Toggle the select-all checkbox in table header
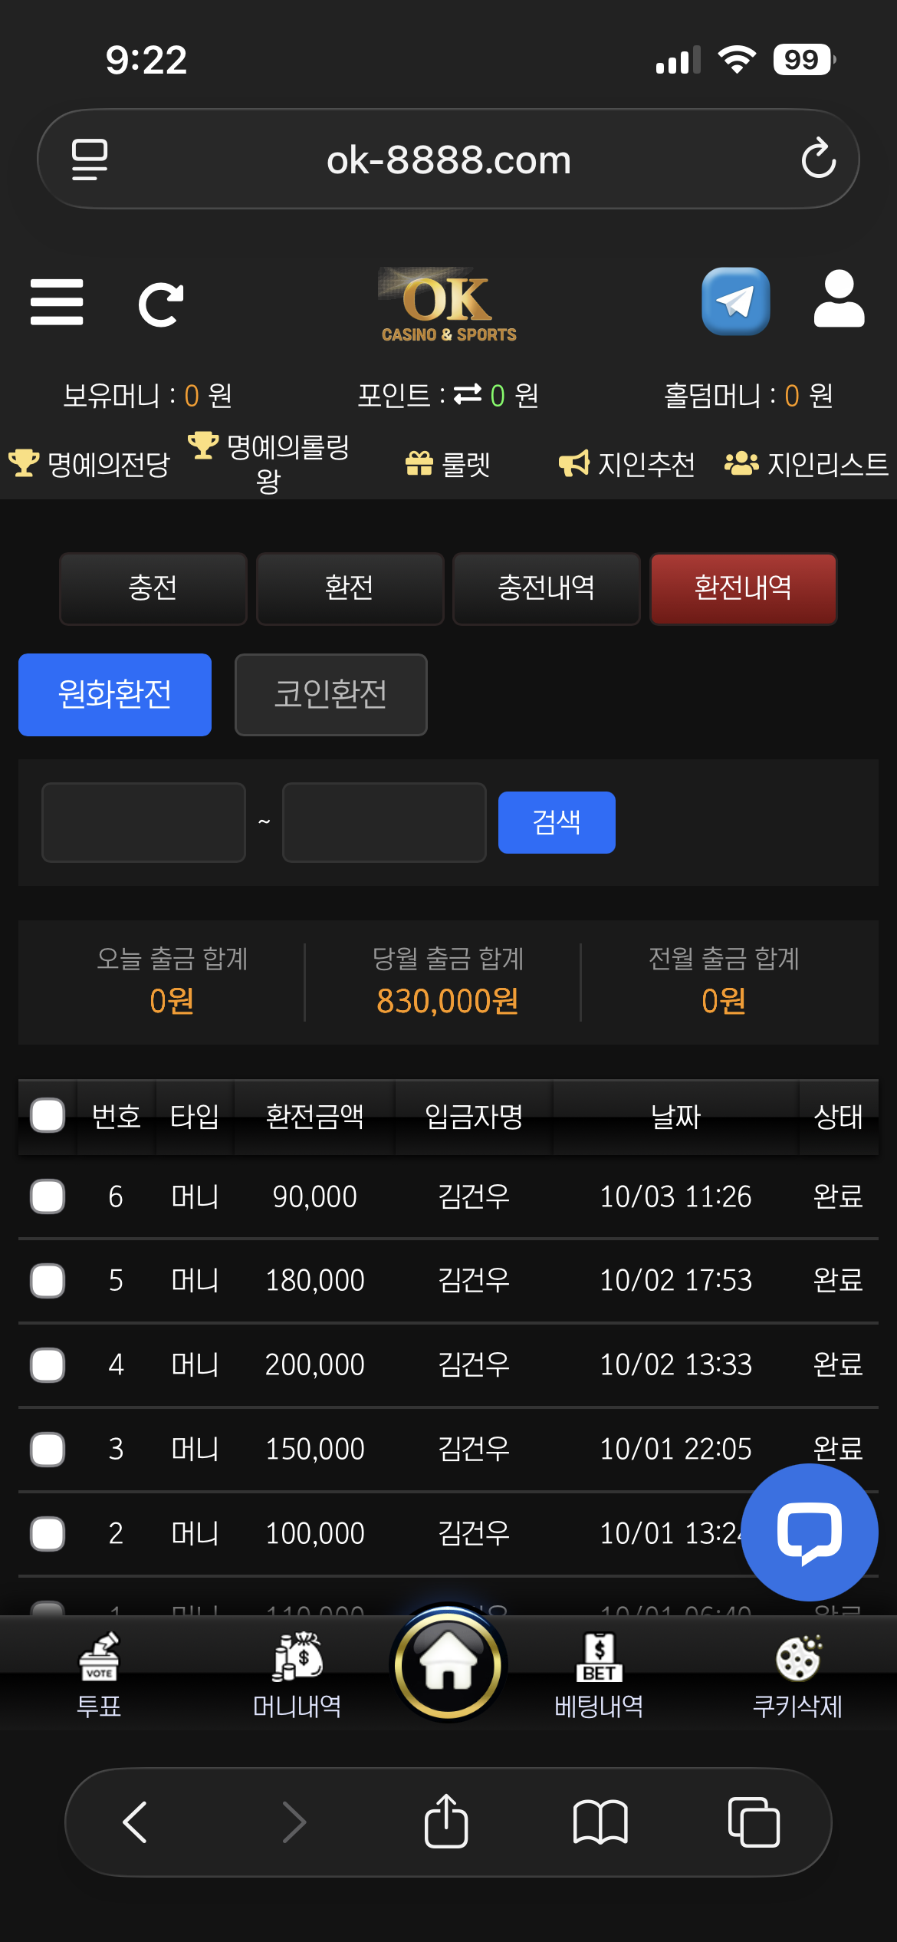This screenshot has height=1942, width=897. pos(48,1115)
